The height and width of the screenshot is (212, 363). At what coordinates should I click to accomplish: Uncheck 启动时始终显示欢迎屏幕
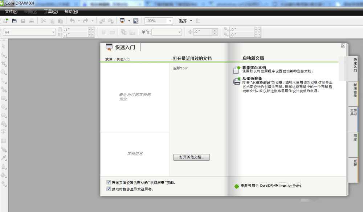click(x=108, y=188)
